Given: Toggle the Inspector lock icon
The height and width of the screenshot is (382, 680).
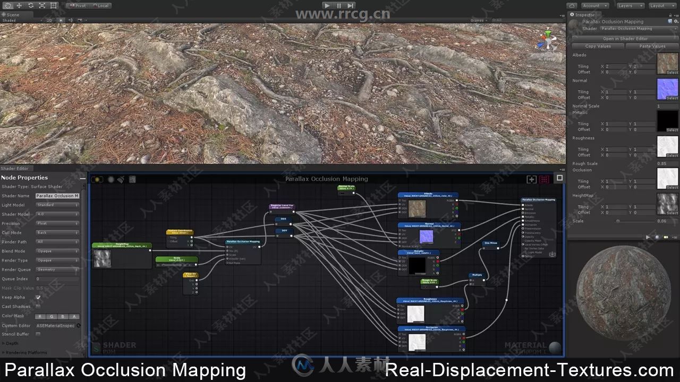Looking at the screenshot, I should (671, 14).
